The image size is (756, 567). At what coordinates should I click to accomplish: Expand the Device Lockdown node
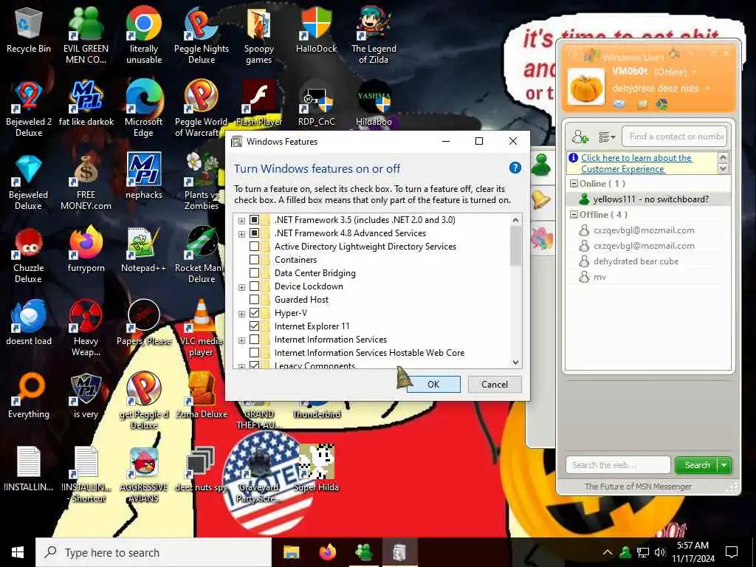241,287
